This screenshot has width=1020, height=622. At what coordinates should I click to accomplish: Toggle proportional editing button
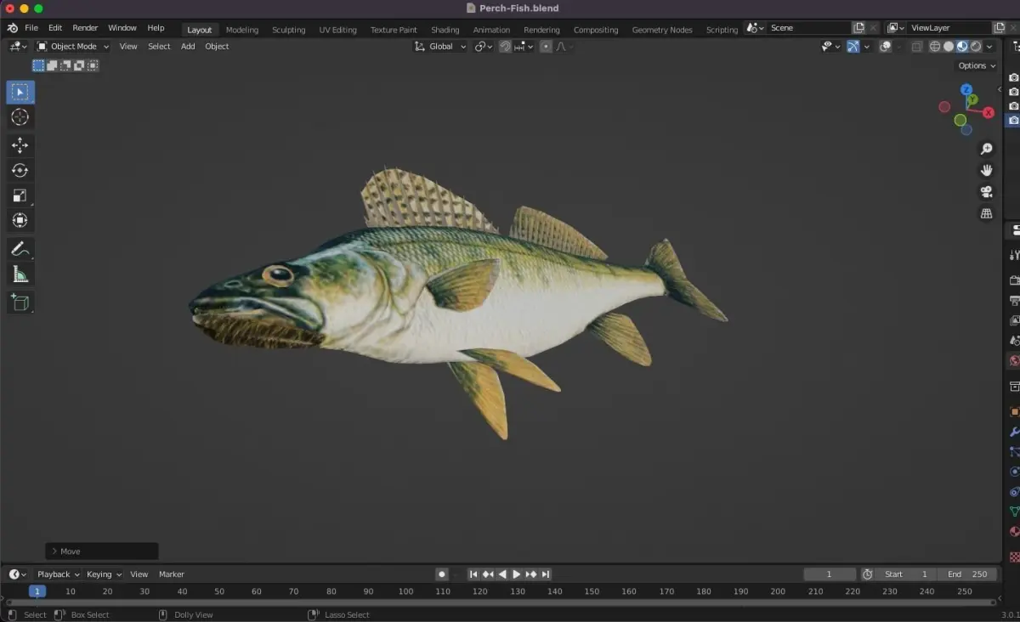point(546,47)
